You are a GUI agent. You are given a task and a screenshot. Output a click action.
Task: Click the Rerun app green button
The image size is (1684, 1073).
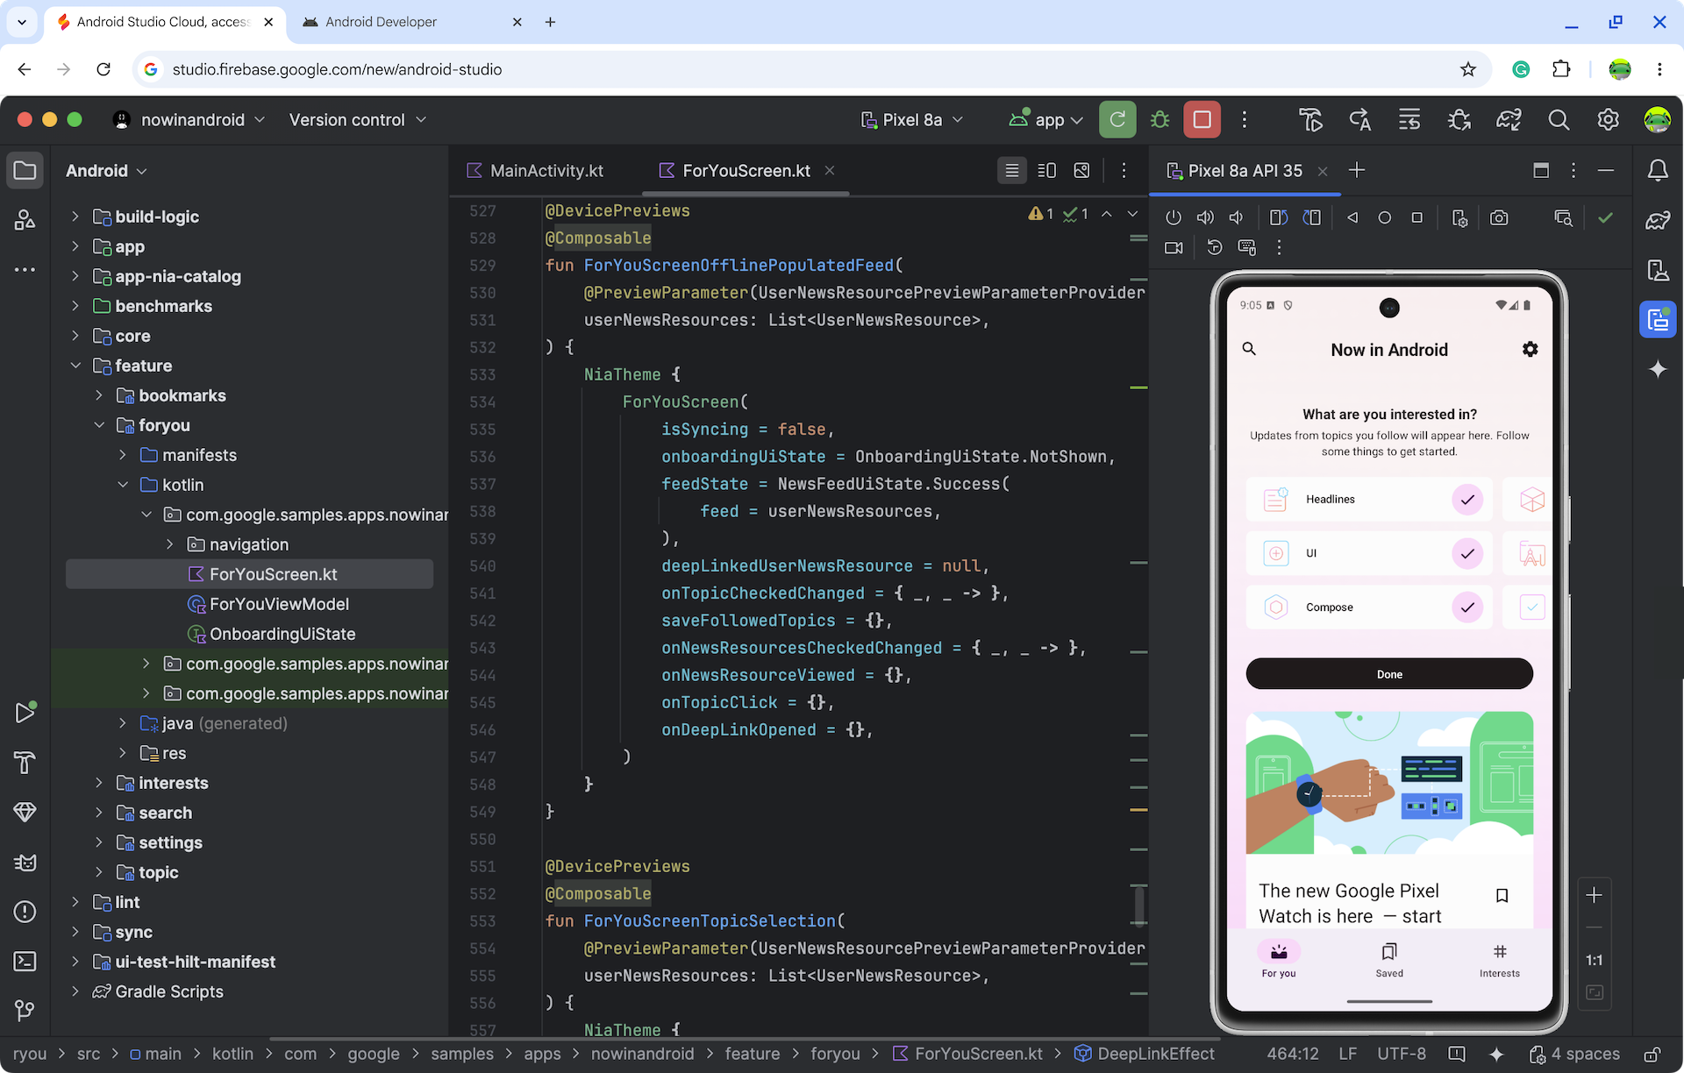1117,120
